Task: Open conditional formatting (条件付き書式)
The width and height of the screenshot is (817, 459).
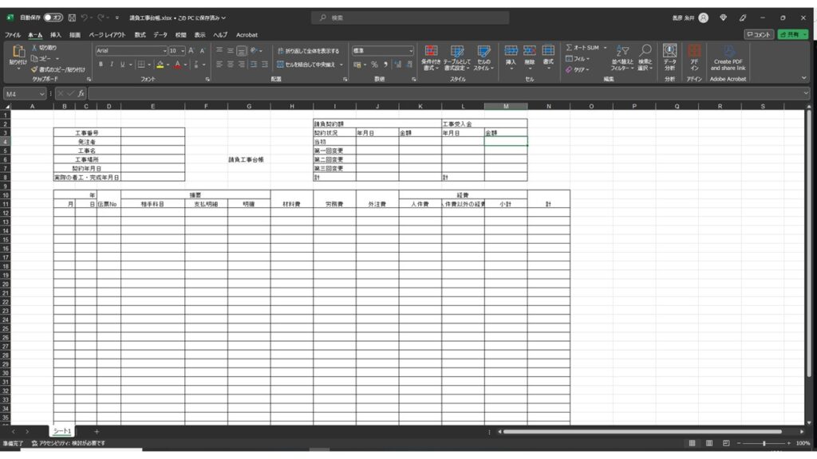Action: (x=431, y=57)
